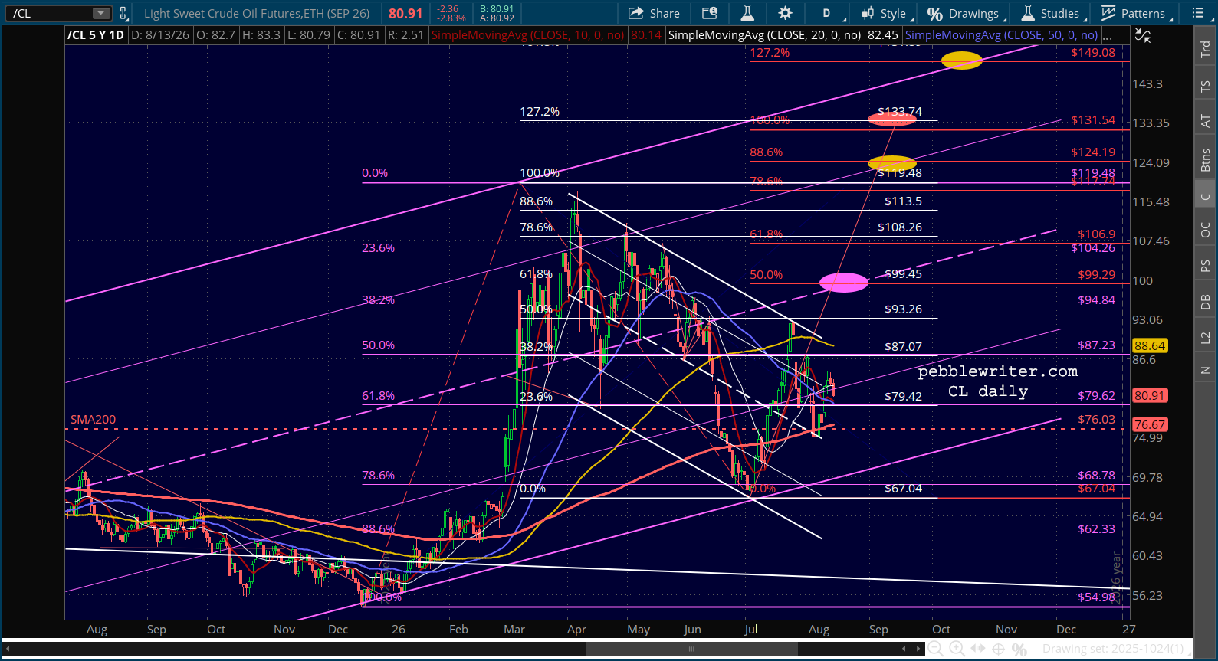Click the percent icon in bottom bar
Image resolution: width=1218 pixels, height=661 pixels.
(1019, 649)
